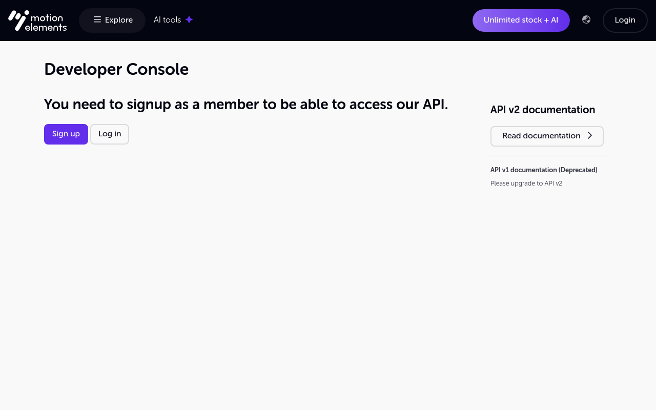Image resolution: width=656 pixels, height=410 pixels.
Task: Click the chevron arrow in Read documentation
Action: (x=590, y=136)
